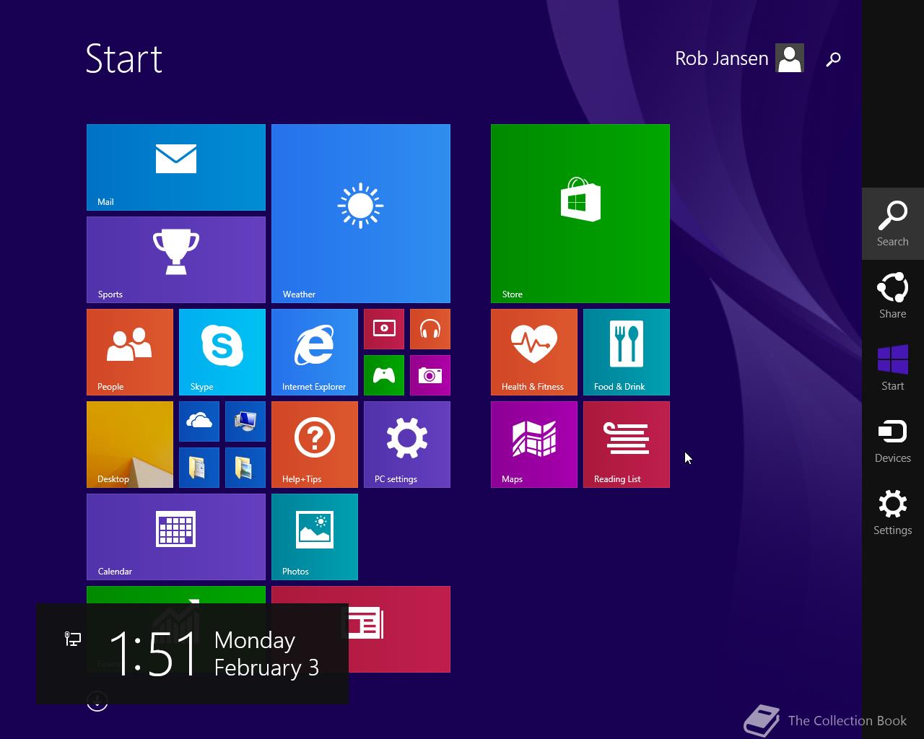Open the small Games controller tile
Screen dimensions: 924x739
click(384, 375)
